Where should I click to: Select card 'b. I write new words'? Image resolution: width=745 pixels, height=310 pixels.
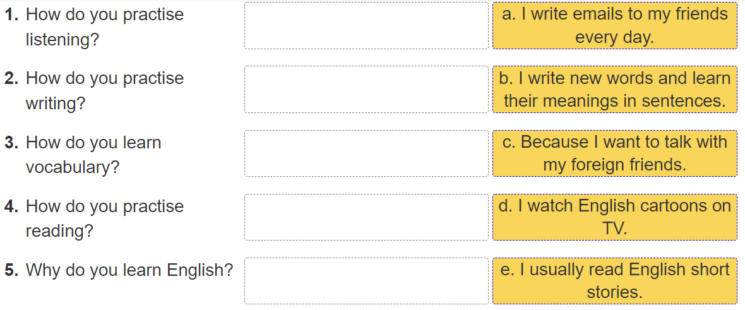614,90
